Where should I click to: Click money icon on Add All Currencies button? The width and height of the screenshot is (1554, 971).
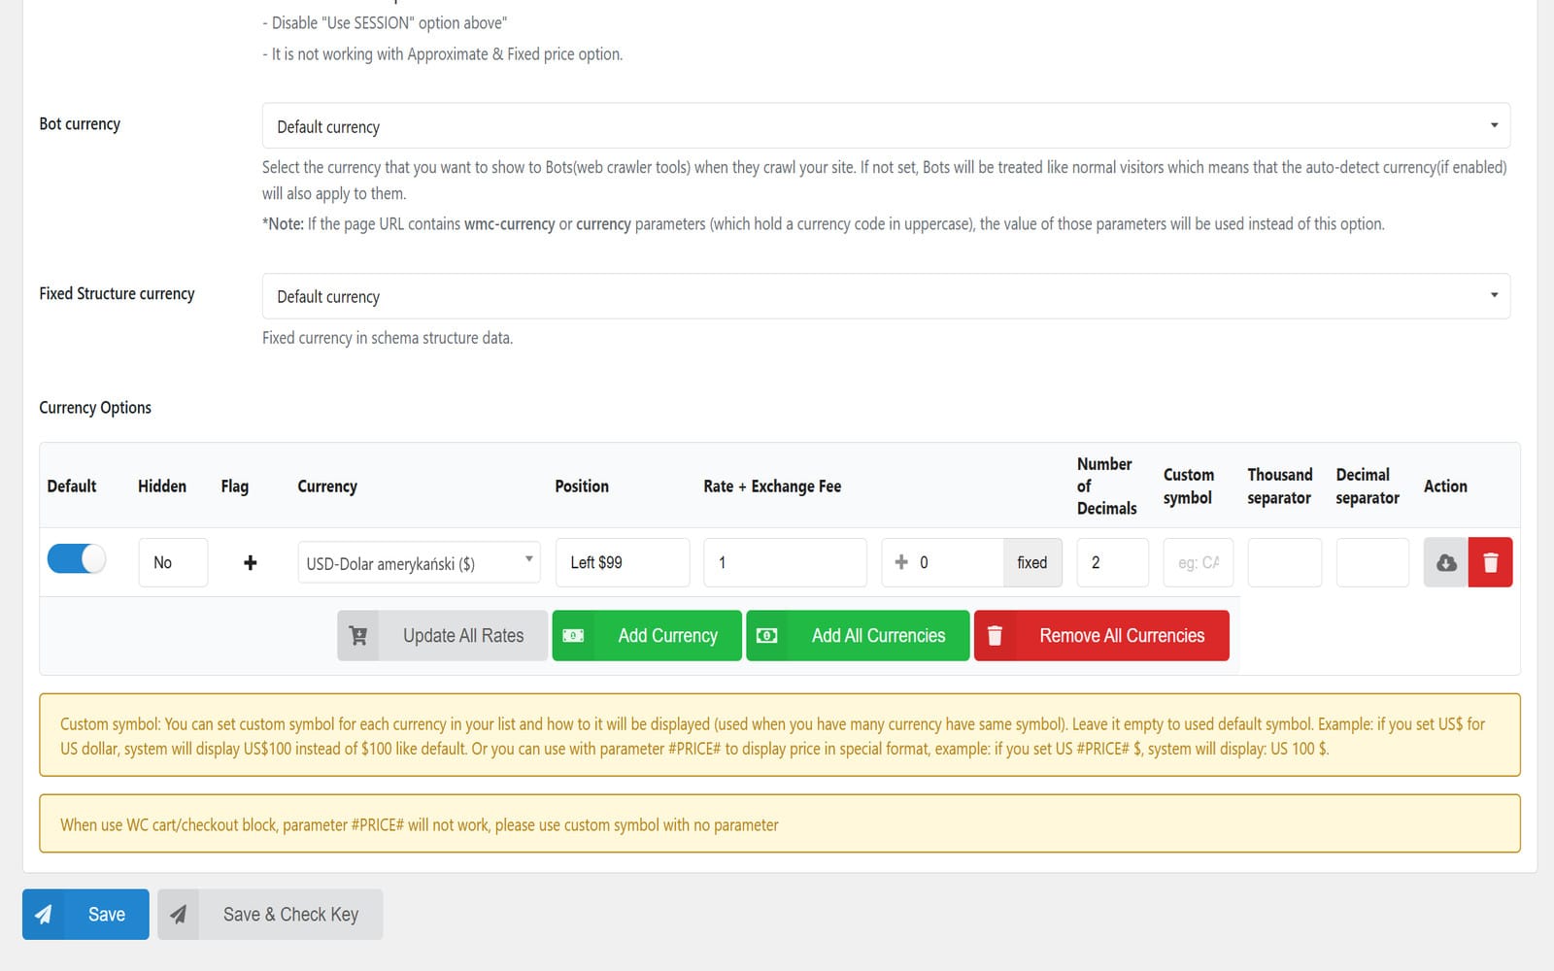[767, 636]
